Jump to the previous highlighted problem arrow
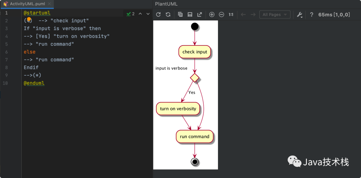The image size is (361, 178). coord(140,14)
